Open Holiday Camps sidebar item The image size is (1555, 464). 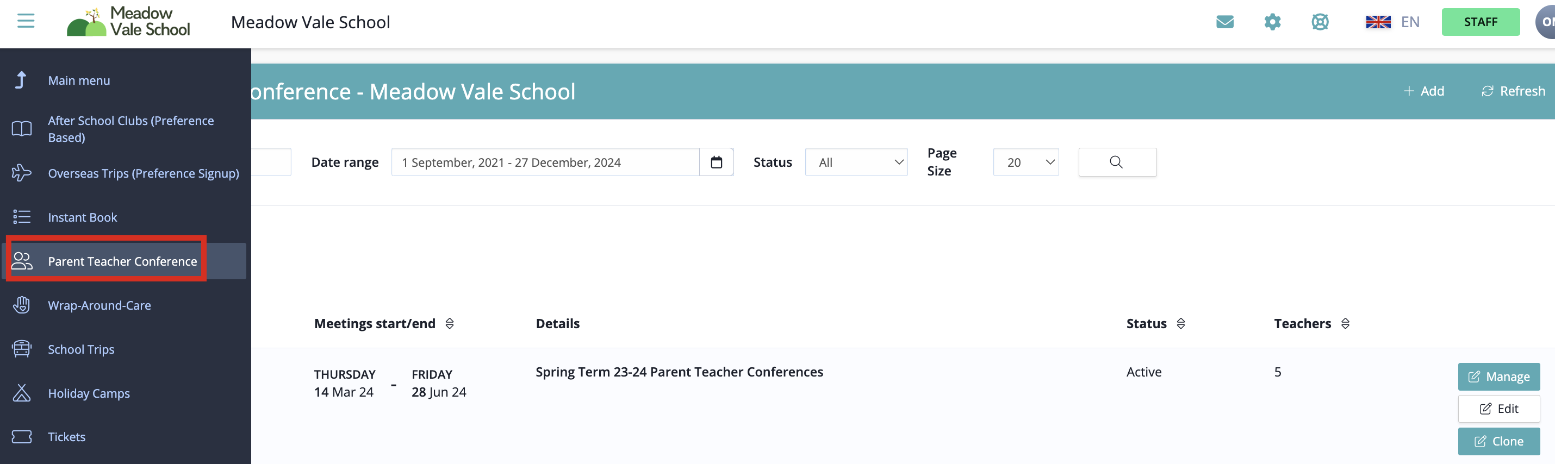click(89, 393)
